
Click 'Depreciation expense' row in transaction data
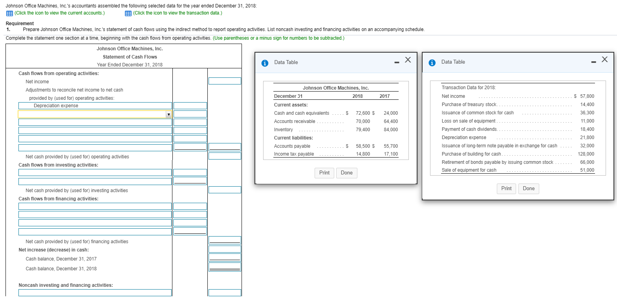pyautogui.click(x=518, y=138)
